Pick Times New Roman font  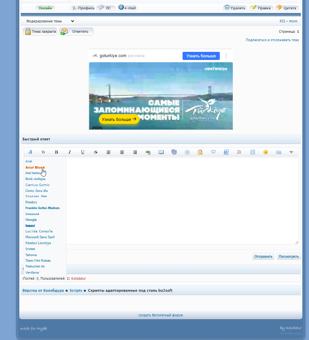click(x=38, y=261)
